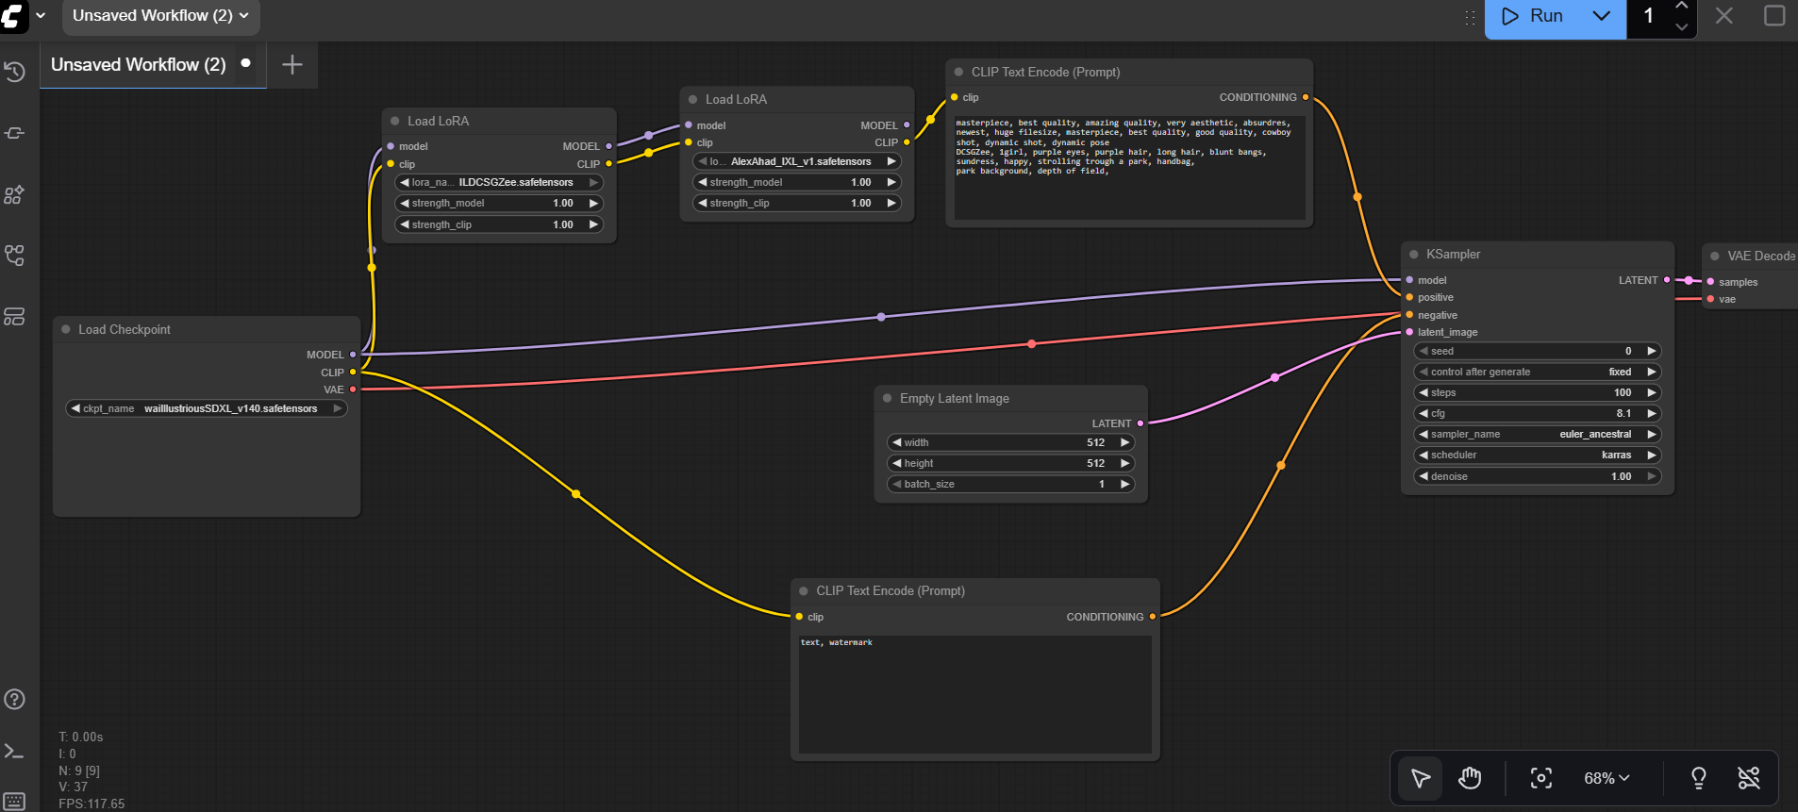Click the positive prompt text area

(1129, 168)
